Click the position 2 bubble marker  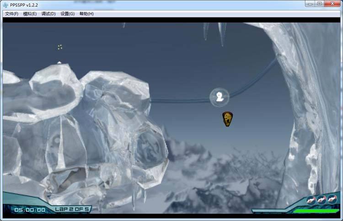220,97
